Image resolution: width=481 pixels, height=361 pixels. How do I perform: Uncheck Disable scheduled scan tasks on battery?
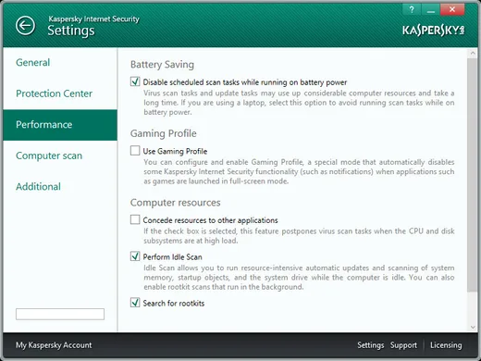(135, 81)
